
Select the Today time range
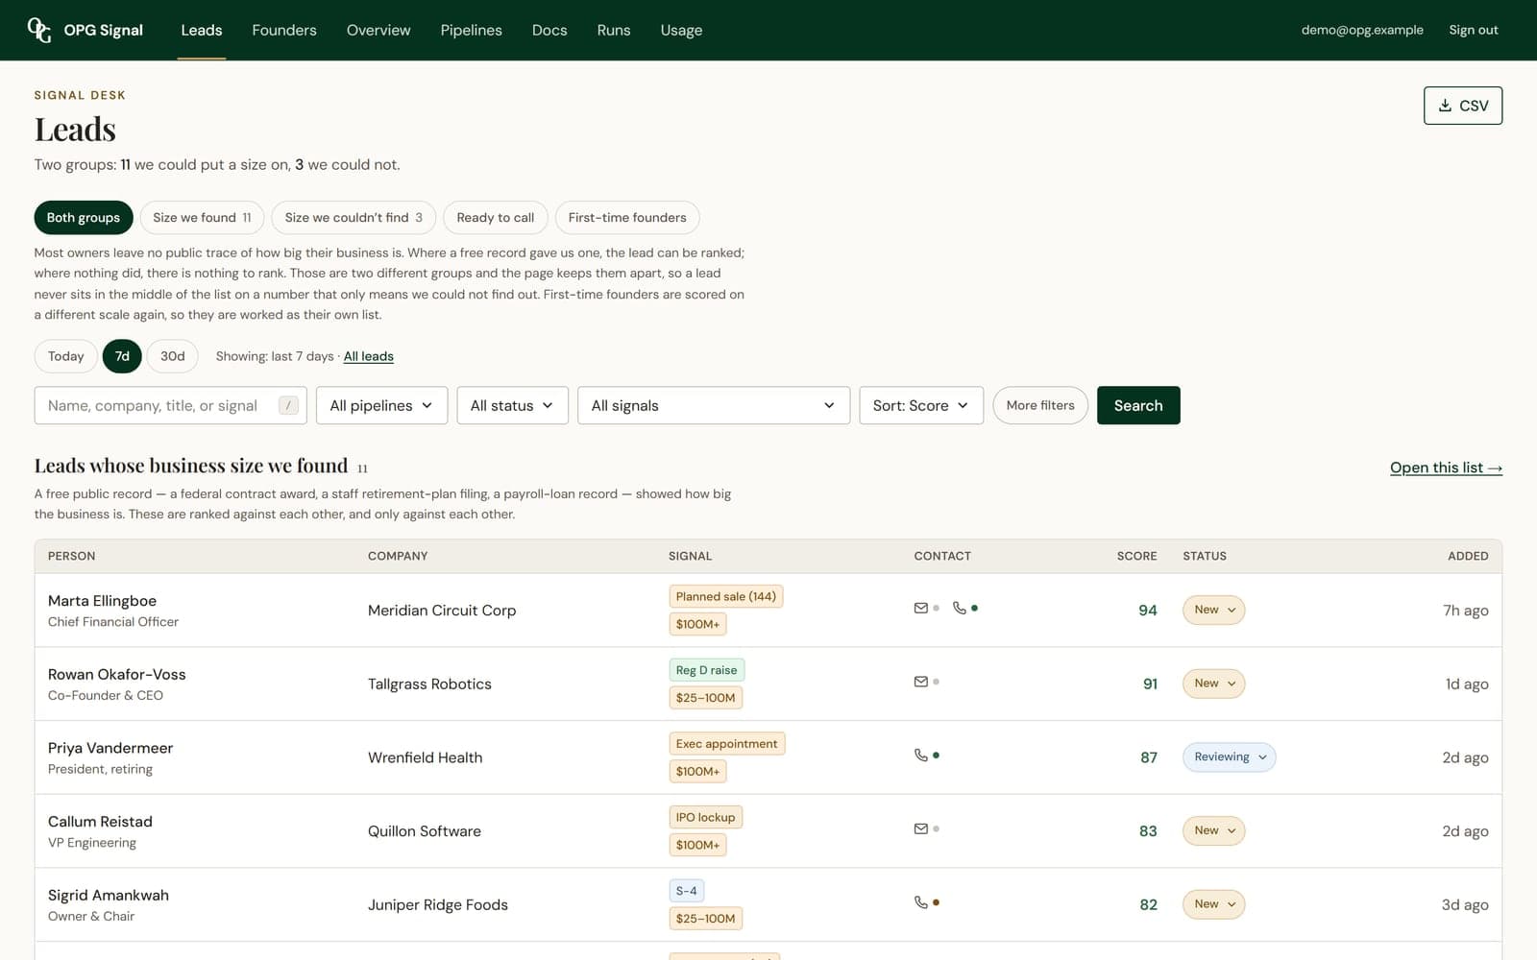pos(66,356)
